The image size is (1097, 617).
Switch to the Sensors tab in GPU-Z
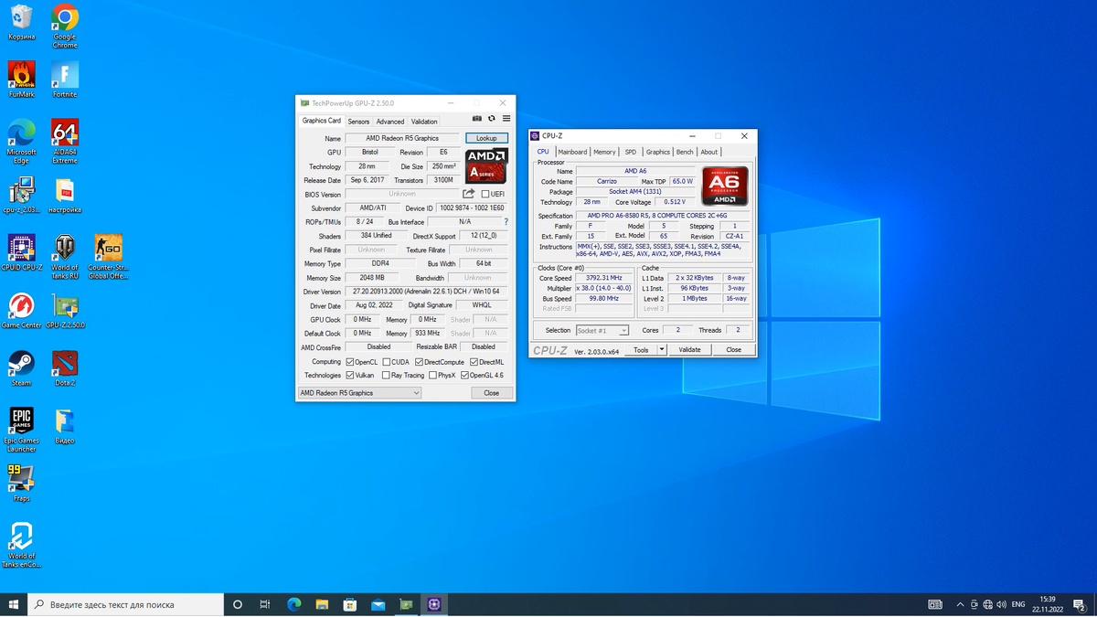tap(358, 122)
